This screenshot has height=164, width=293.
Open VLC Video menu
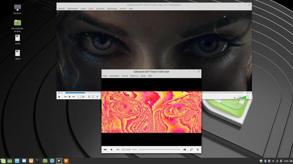91,9
